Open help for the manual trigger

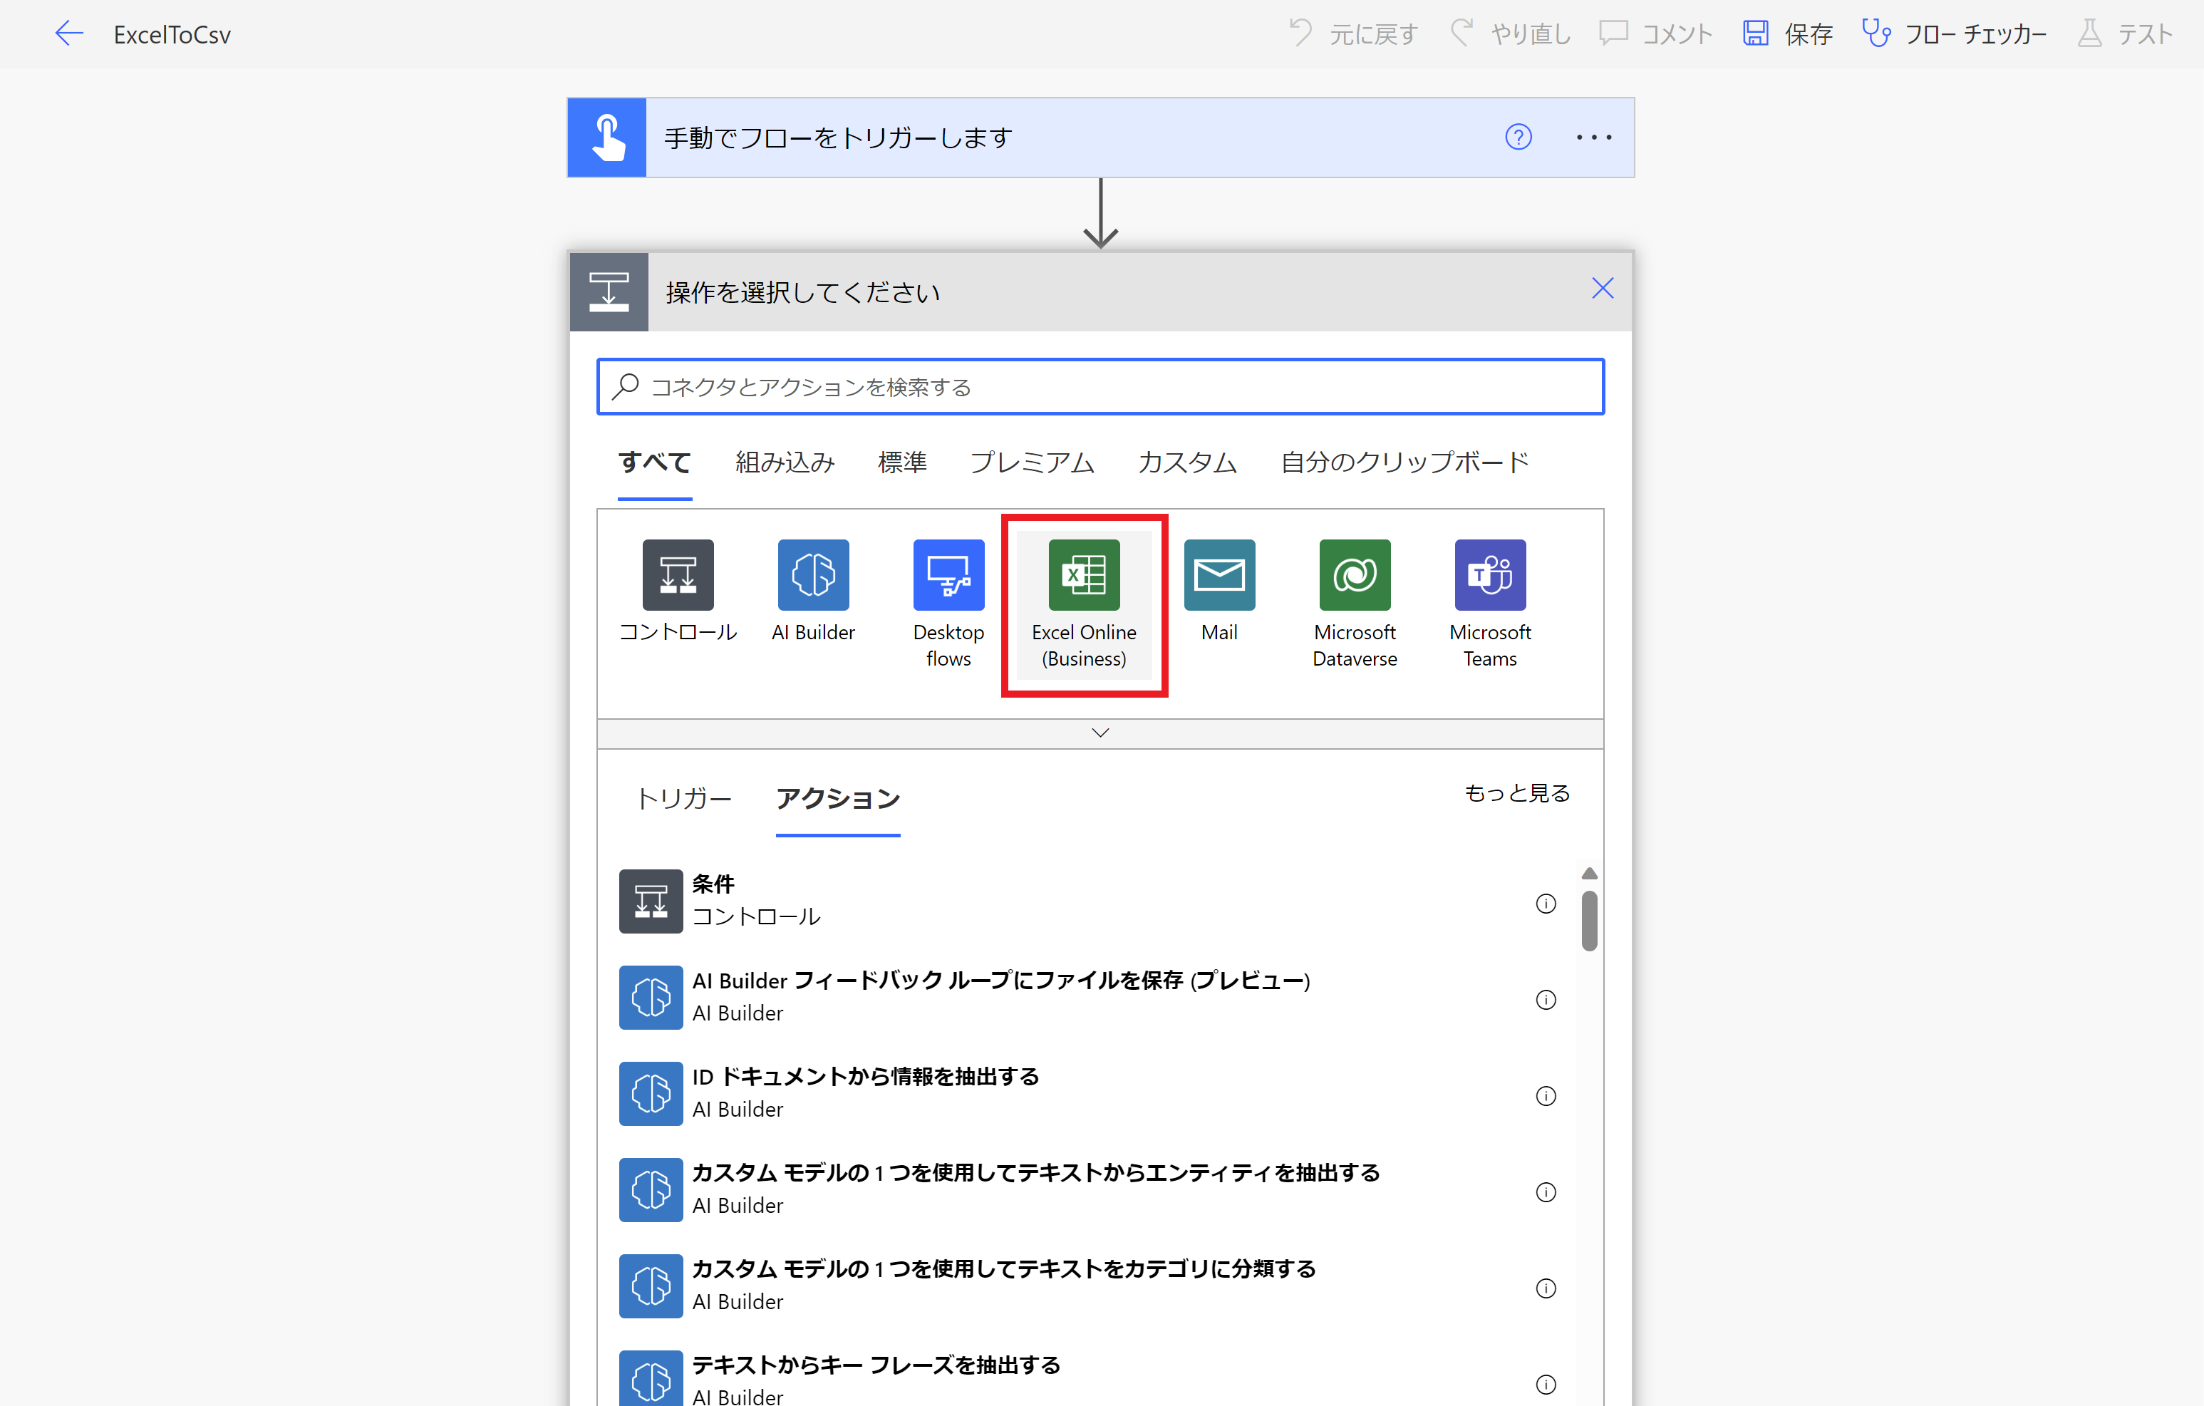1519,138
